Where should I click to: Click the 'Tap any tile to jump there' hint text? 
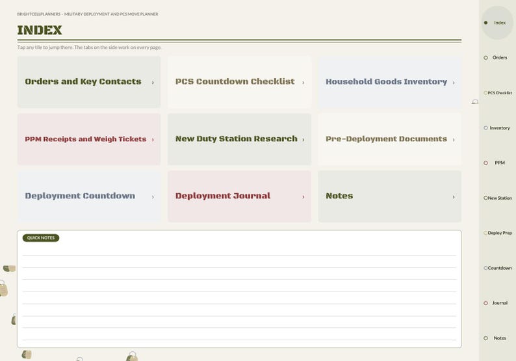(89, 47)
